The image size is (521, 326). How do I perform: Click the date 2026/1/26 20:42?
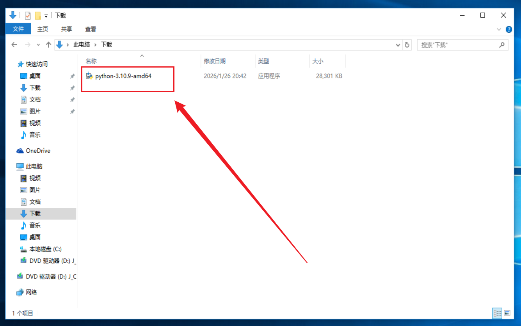tap(225, 76)
